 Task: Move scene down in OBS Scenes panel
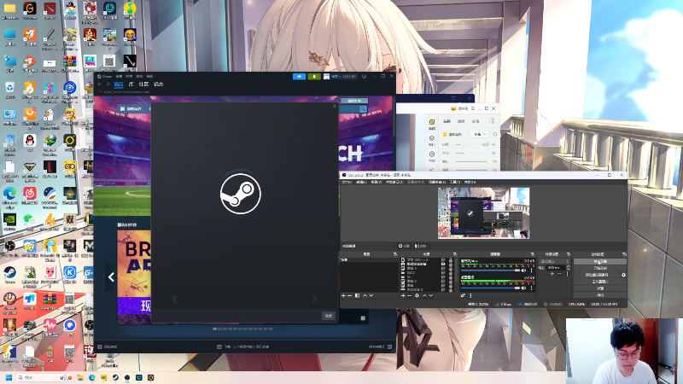[371, 295]
